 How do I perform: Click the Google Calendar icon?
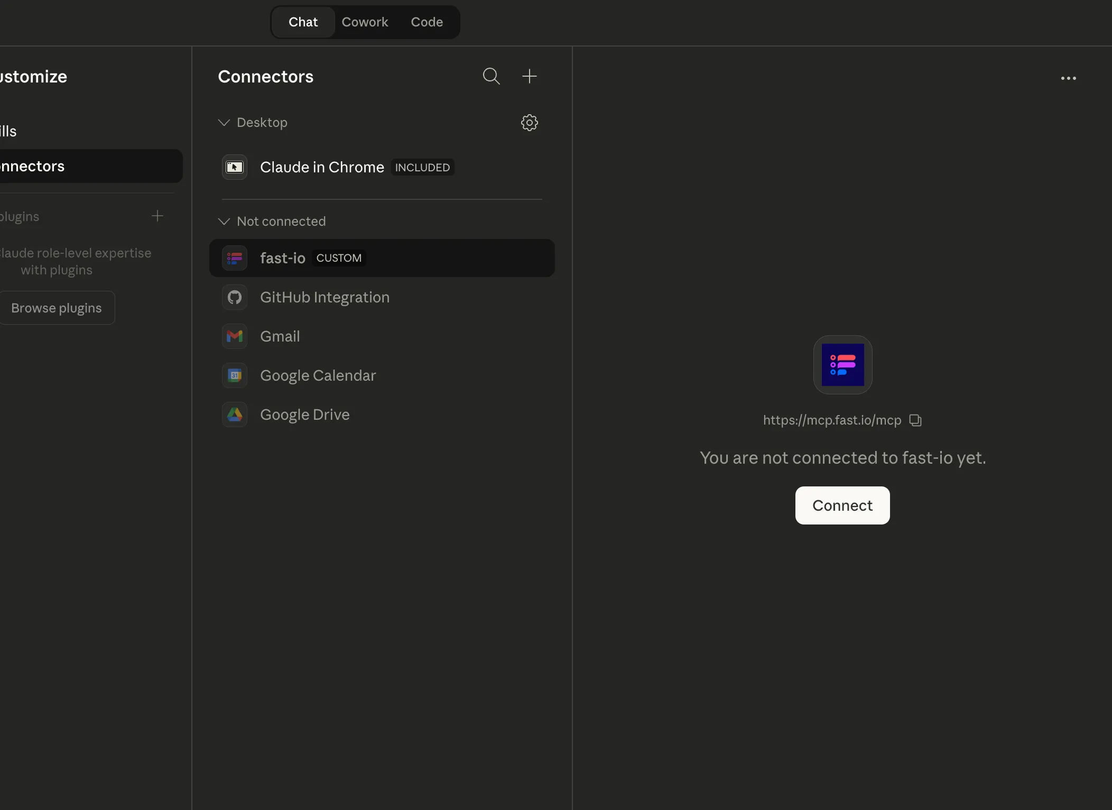coord(234,375)
